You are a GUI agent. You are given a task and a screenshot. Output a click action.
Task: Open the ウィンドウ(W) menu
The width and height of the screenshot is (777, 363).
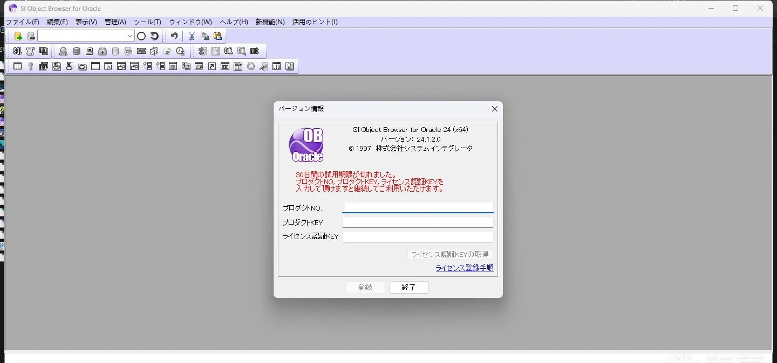pos(190,22)
